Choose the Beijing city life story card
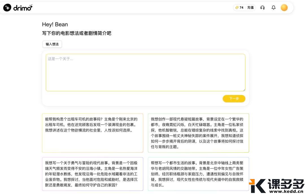The height and width of the screenshot is (195, 305). (199, 174)
